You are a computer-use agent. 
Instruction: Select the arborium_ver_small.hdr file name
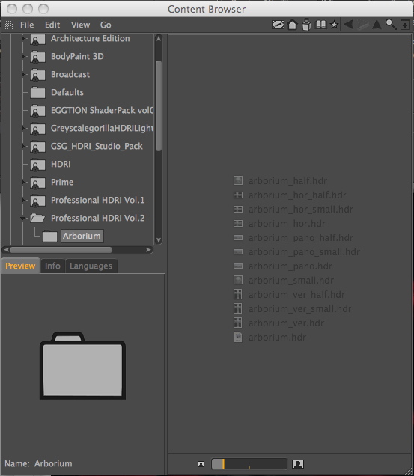(300, 309)
